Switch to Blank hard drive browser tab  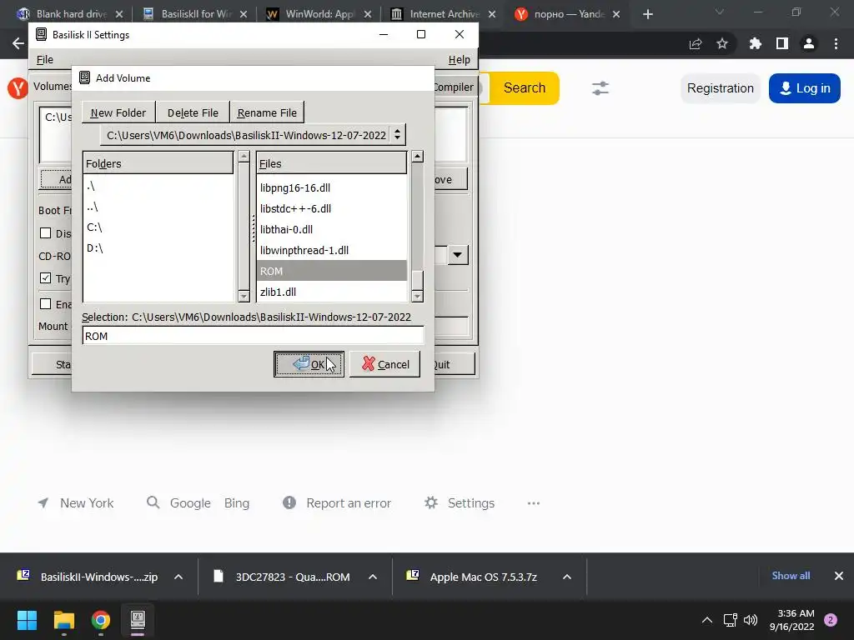[x=72, y=14]
